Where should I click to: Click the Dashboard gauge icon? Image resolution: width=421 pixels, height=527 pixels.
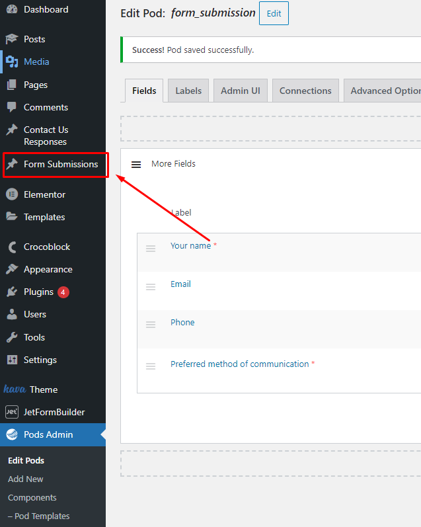point(12,9)
